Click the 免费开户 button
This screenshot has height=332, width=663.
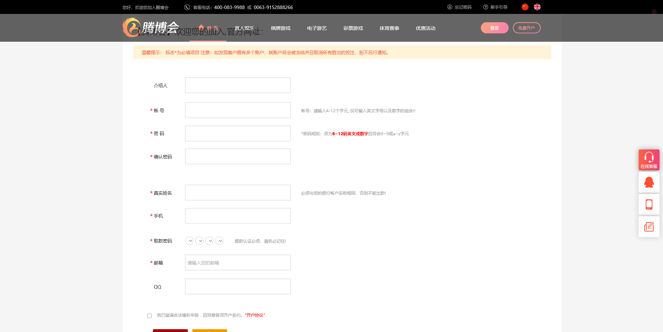pos(526,28)
